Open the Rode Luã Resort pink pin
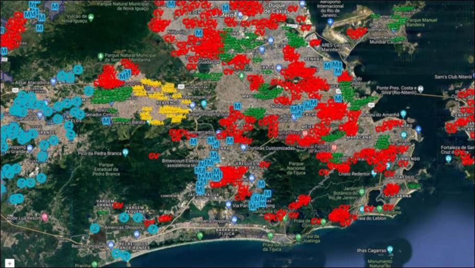This screenshot has height=268, width=475. (44, 217)
